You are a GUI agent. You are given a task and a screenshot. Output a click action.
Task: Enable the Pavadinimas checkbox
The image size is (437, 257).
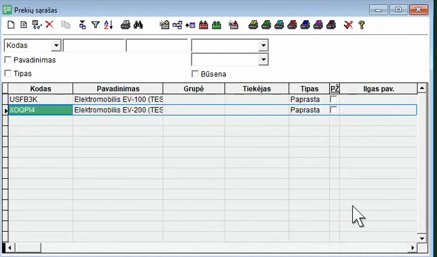pos(8,60)
